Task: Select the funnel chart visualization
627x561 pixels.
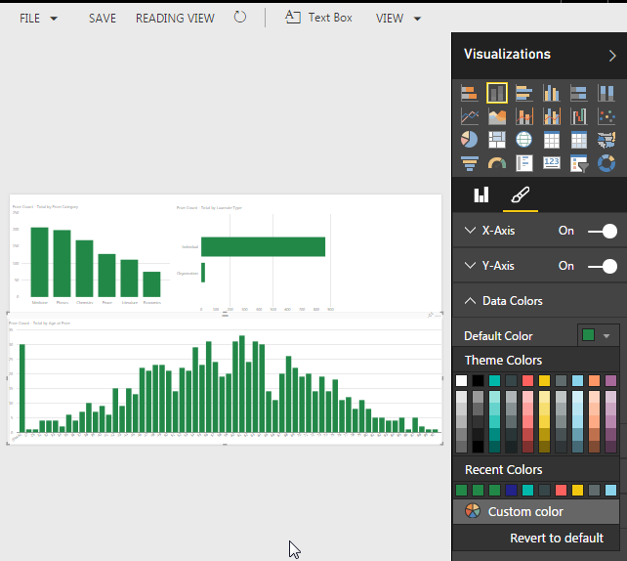Action: (x=470, y=163)
